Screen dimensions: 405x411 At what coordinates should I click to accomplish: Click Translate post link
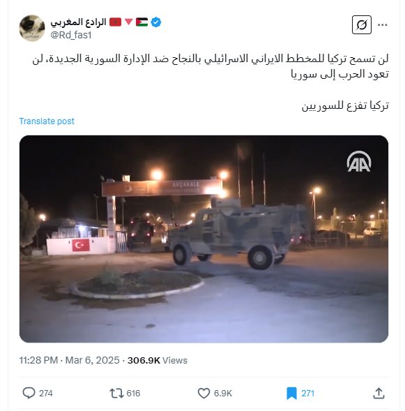point(47,121)
